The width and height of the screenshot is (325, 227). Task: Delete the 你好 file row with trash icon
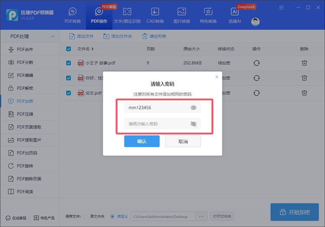pyautogui.click(x=304, y=78)
